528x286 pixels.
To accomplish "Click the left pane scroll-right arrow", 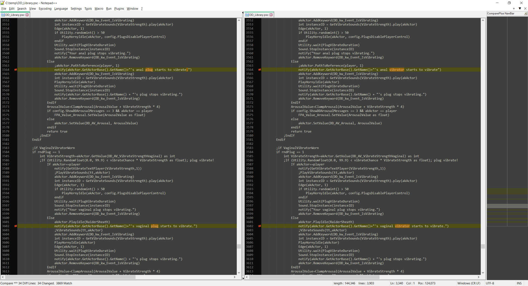I will coord(235,277).
